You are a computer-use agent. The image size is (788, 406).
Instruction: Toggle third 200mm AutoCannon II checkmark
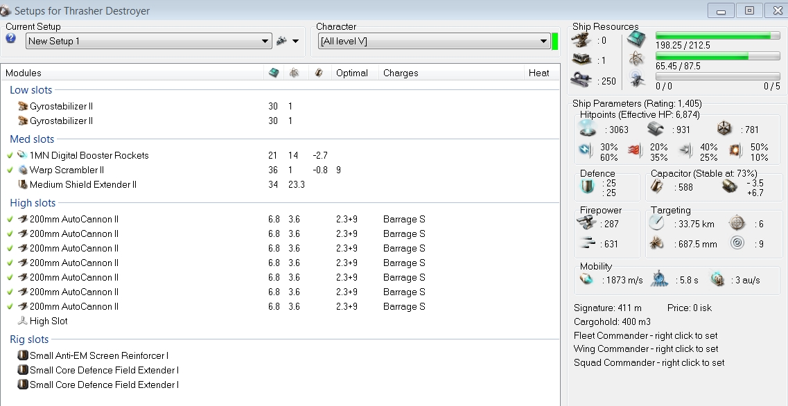click(x=10, y=248)
